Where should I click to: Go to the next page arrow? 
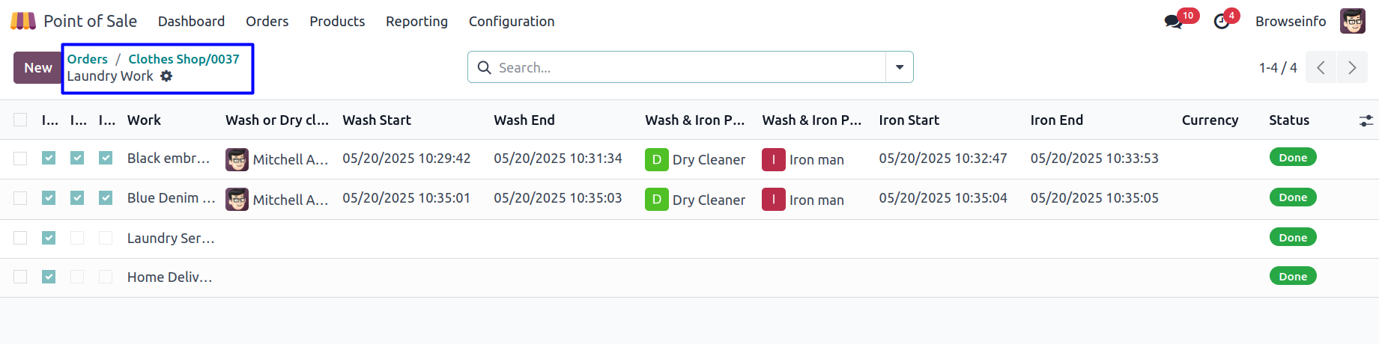tap(1352, 68)
